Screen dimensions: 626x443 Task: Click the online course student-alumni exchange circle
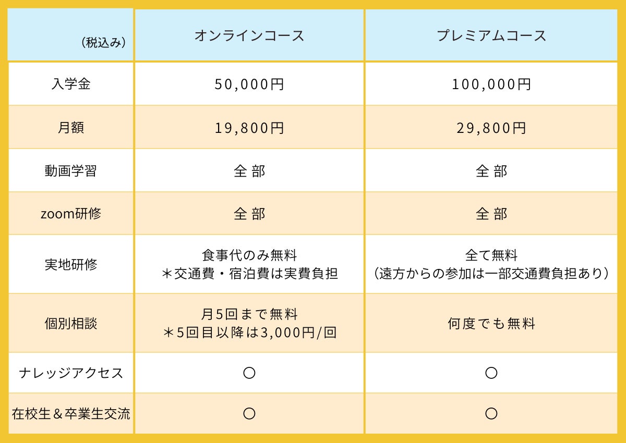tap(249, 414)
